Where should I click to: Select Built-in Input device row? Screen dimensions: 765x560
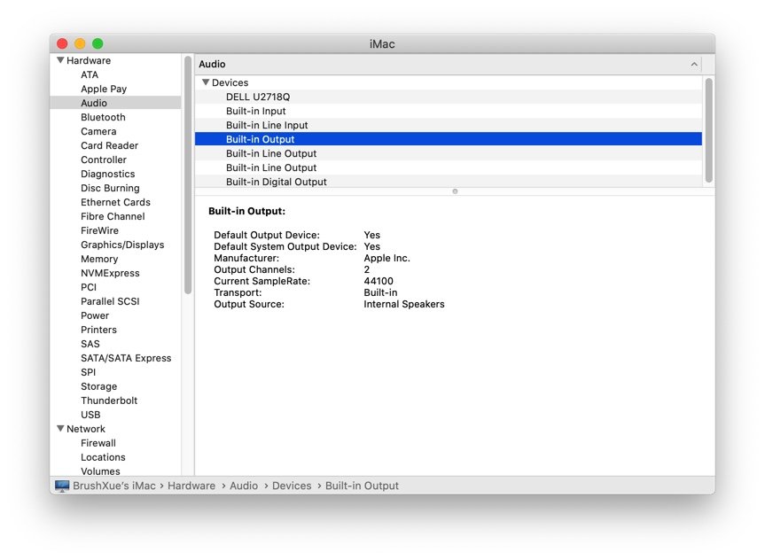pyautogui.click(x=449, y=111)
